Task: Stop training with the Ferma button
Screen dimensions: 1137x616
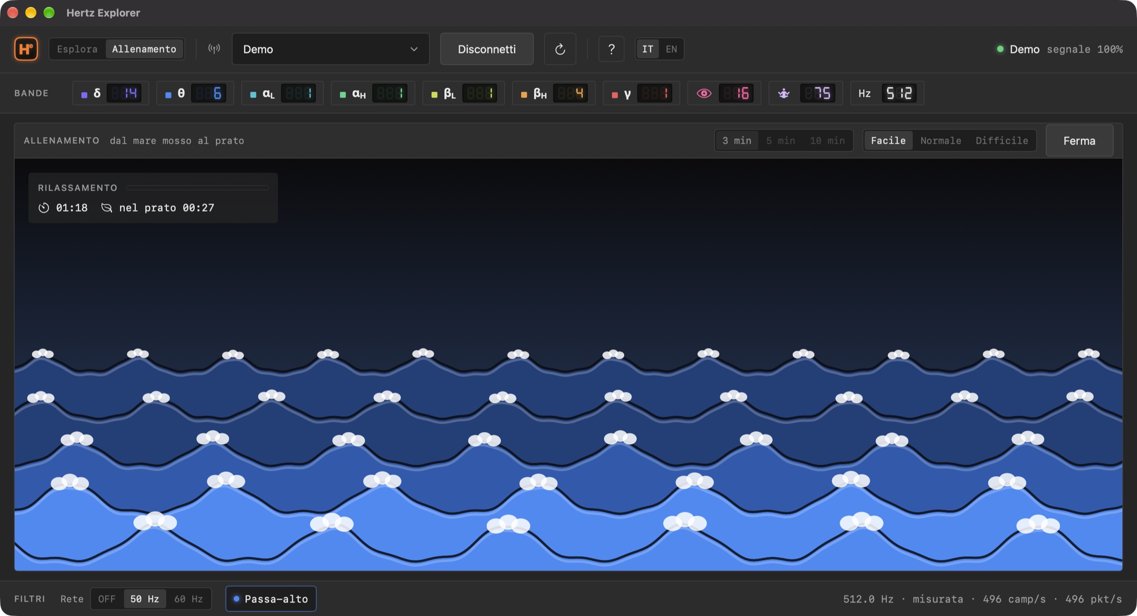Action: 1079,141
